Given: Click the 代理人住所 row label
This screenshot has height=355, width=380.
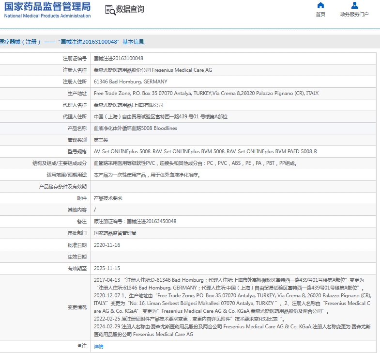Looking at the screenshot, I should 75,116.
